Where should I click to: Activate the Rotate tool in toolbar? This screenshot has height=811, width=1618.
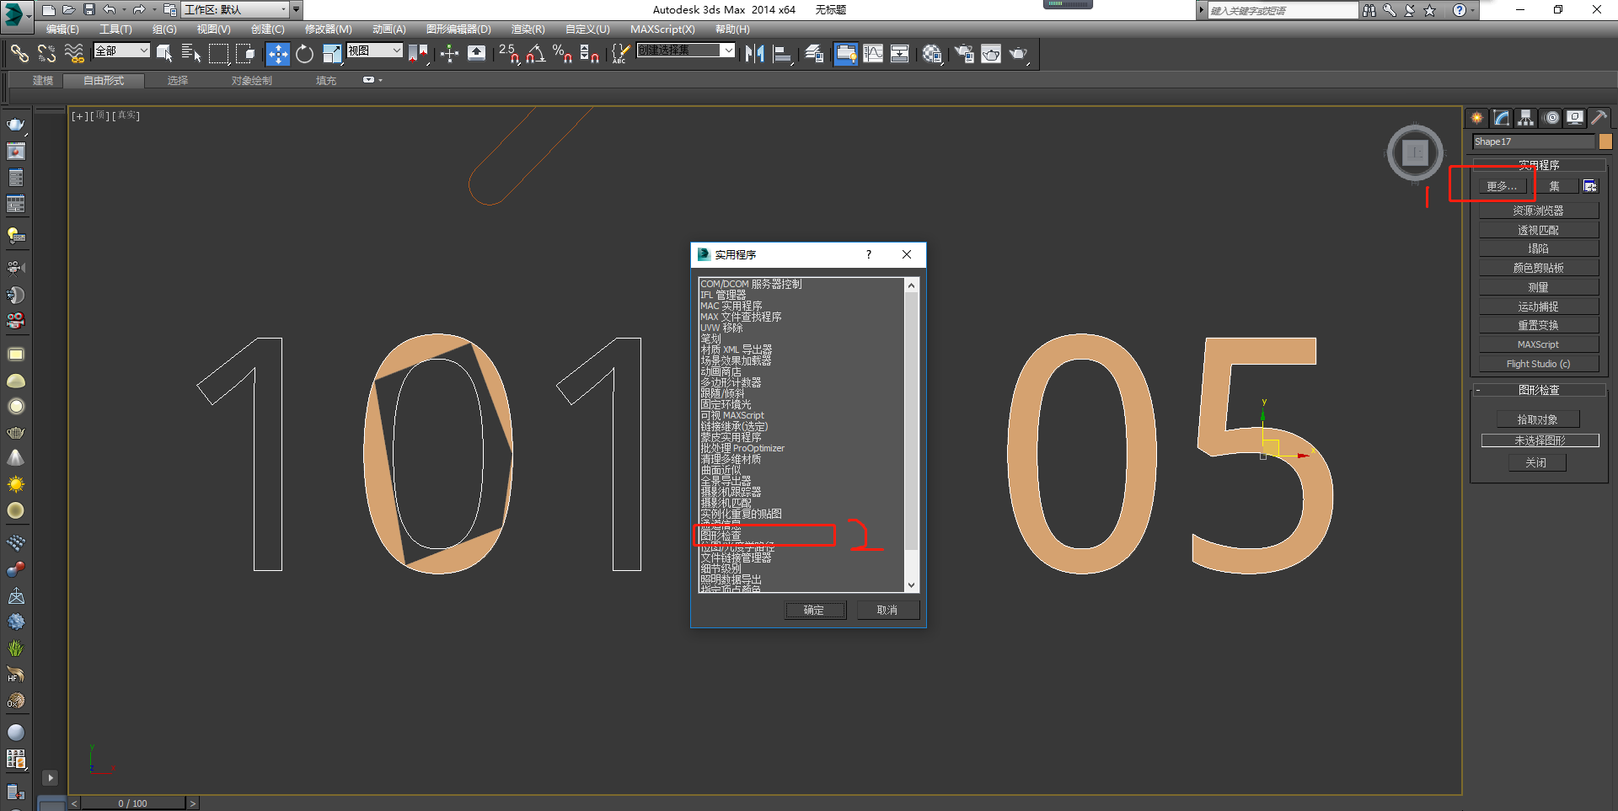pyautogui.click(x=304, y=54)
